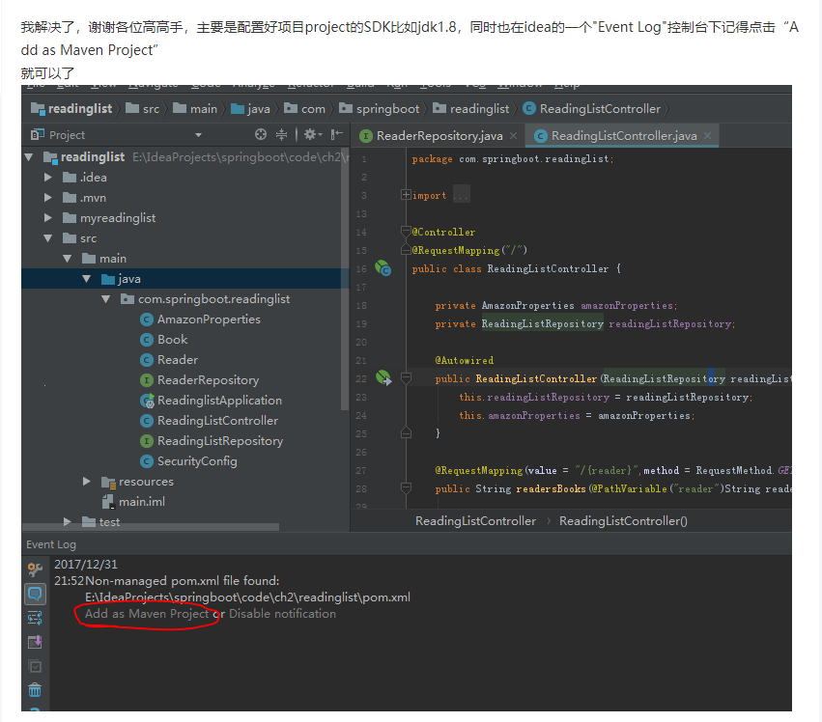Collapse com.springboot.readinglist package
Screen dimensions: 822x722
[106, 299]
